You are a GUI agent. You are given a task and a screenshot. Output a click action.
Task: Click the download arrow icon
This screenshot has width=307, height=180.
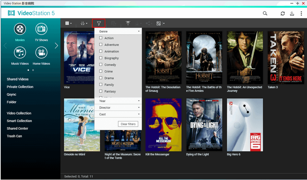138,23
